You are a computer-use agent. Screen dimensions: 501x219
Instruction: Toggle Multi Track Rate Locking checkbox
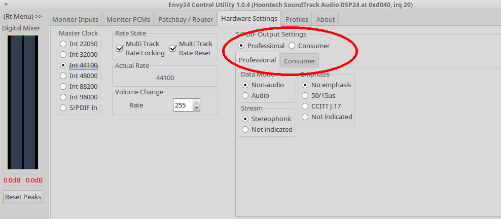[x=120, y=49]
